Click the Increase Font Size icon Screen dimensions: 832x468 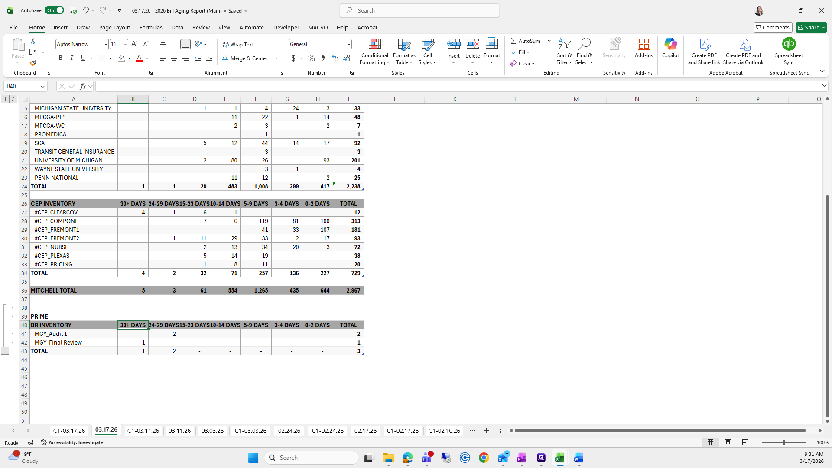tap(134, 44)
